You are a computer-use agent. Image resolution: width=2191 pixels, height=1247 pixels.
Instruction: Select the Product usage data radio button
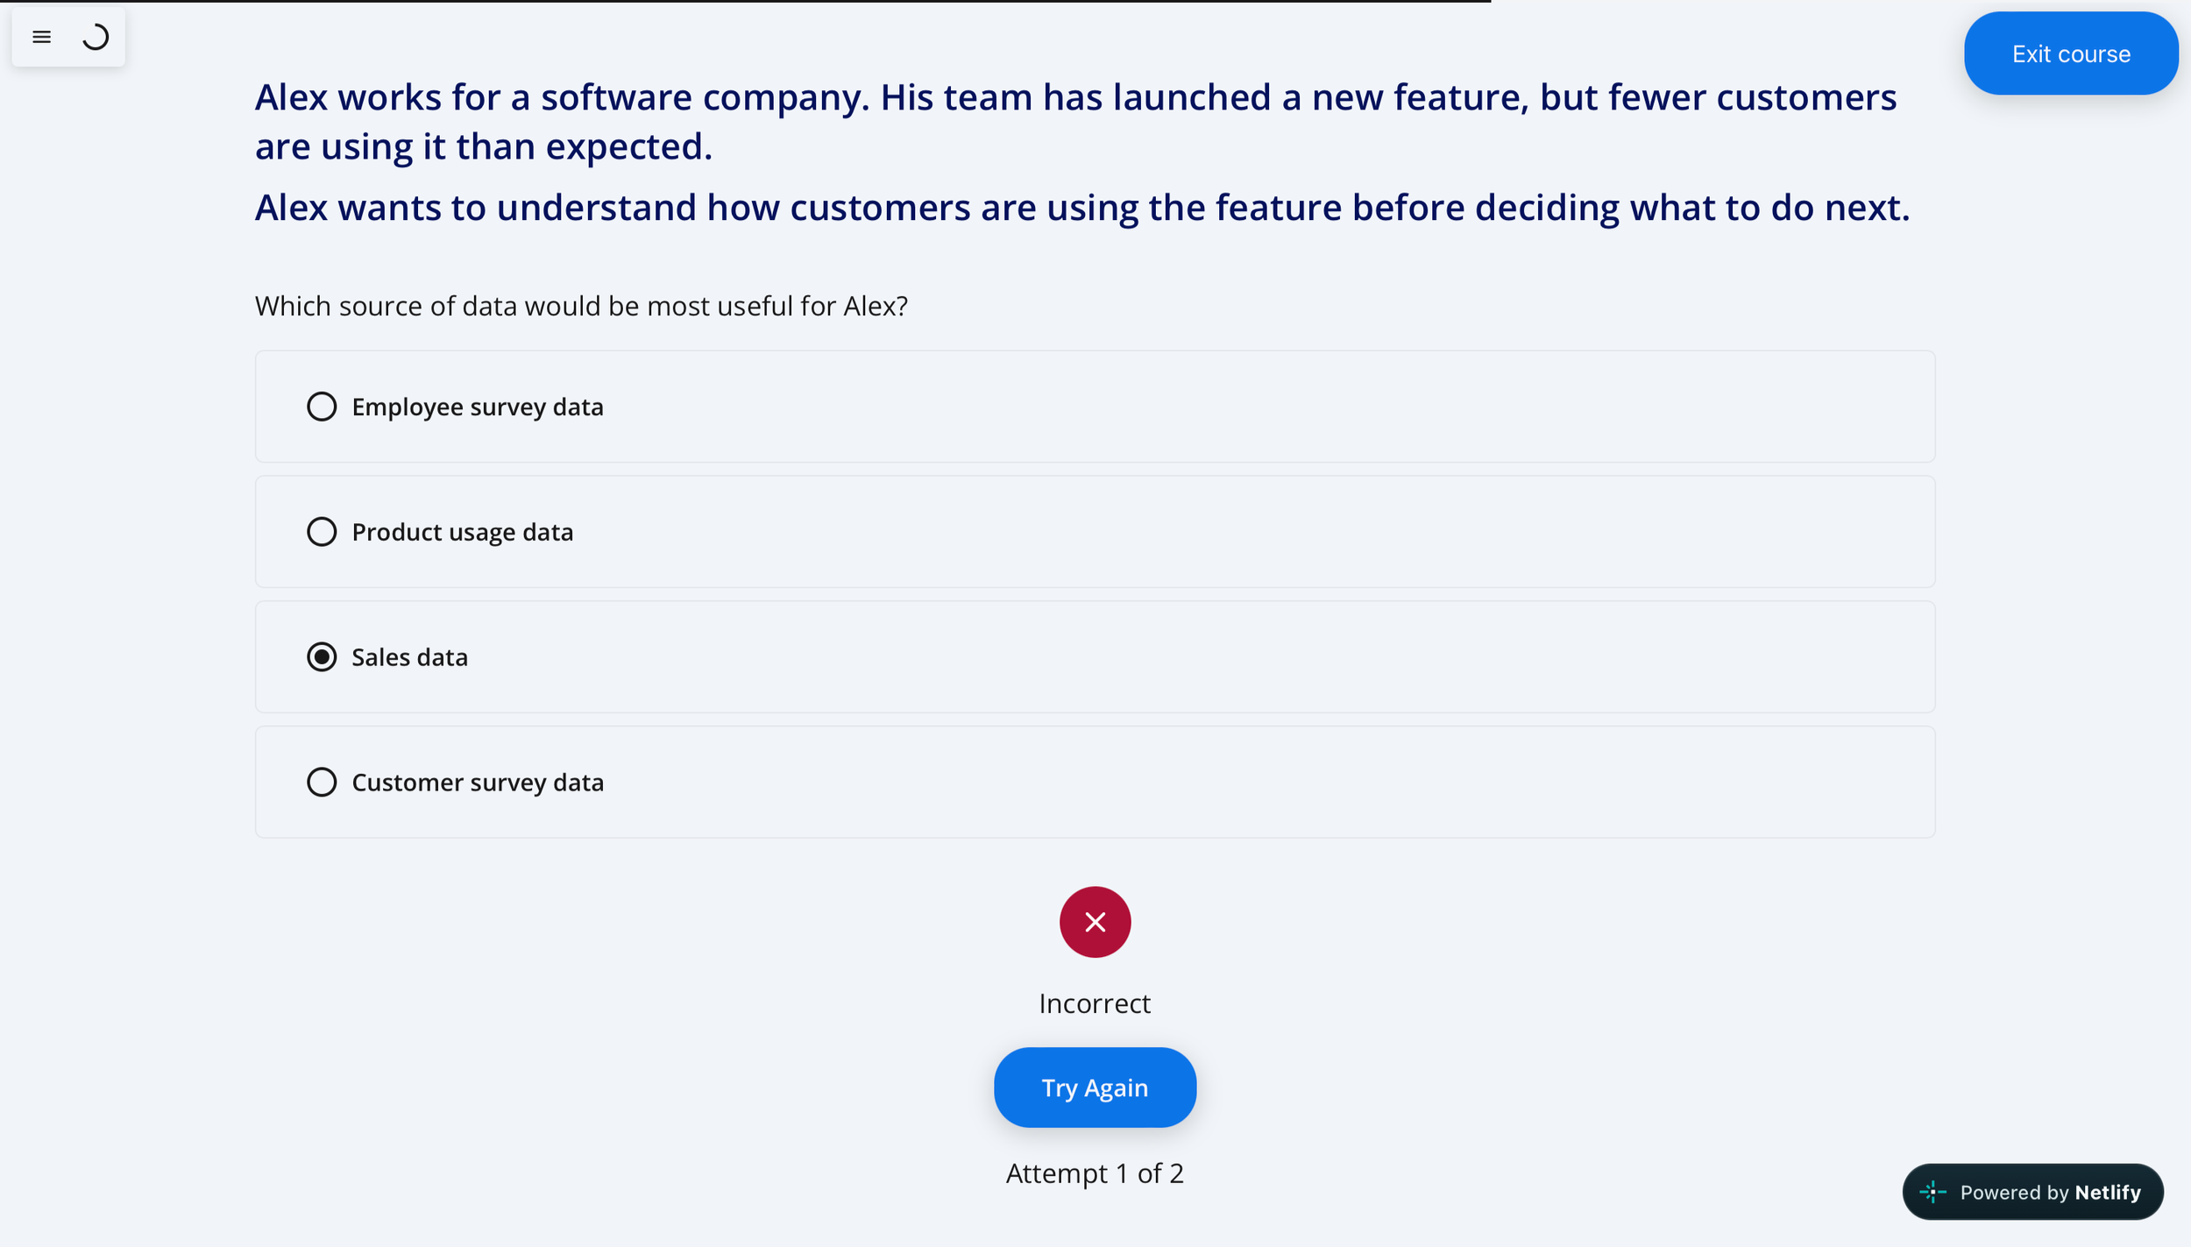coord(322,532)
